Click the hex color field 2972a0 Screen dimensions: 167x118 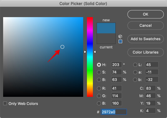[114, 112]
